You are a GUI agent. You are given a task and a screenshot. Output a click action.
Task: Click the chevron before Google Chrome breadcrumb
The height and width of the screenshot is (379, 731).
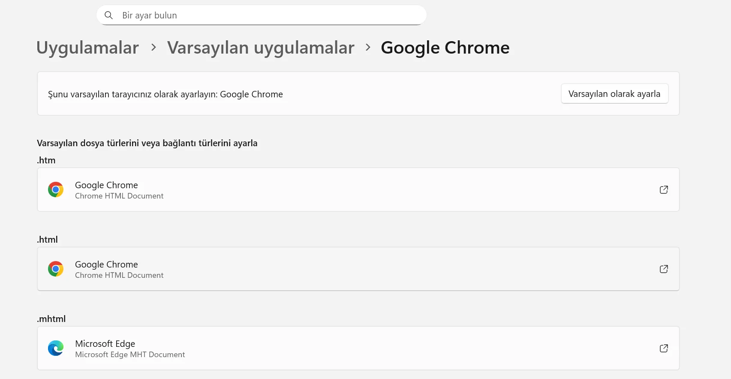click(x=368, y=48)
